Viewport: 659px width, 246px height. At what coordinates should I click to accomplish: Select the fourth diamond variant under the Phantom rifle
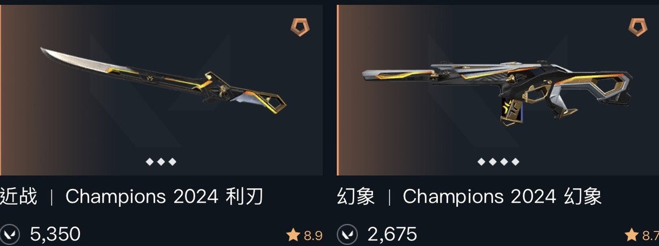click(516, 162)
